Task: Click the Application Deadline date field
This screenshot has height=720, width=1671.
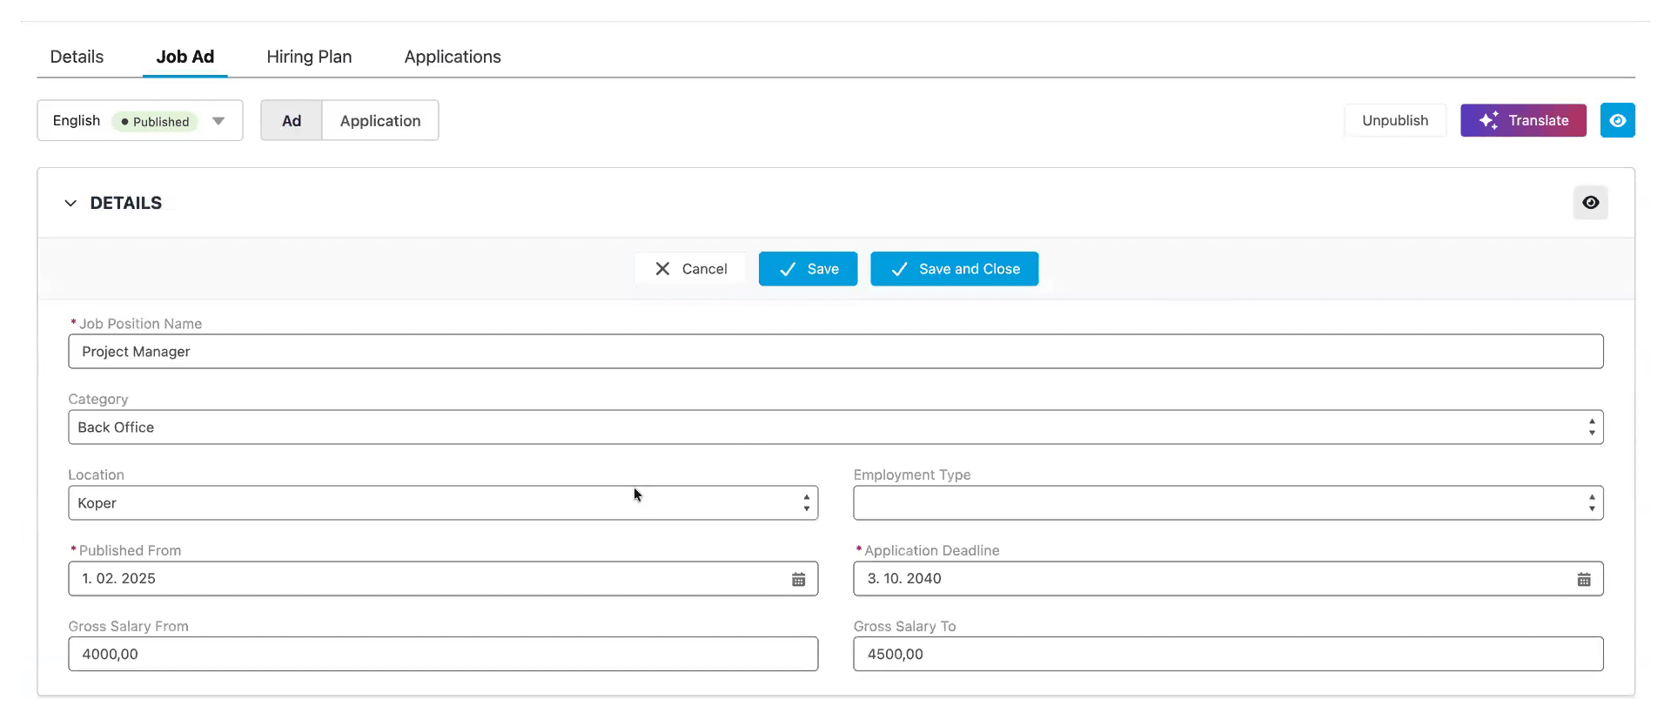Action: pos(1228,579)
